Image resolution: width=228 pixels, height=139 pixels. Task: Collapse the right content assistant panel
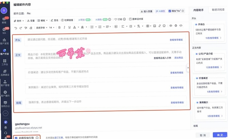coord(188,68)
